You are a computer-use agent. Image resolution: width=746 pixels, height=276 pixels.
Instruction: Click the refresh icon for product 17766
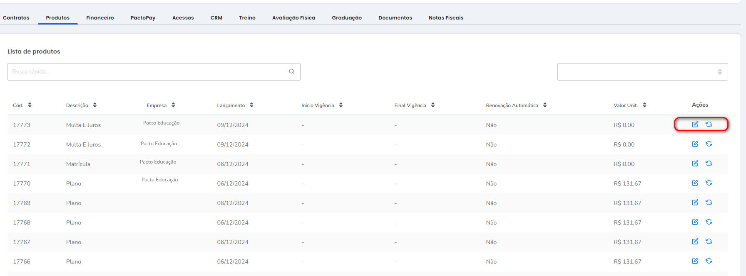pos(709,261)
